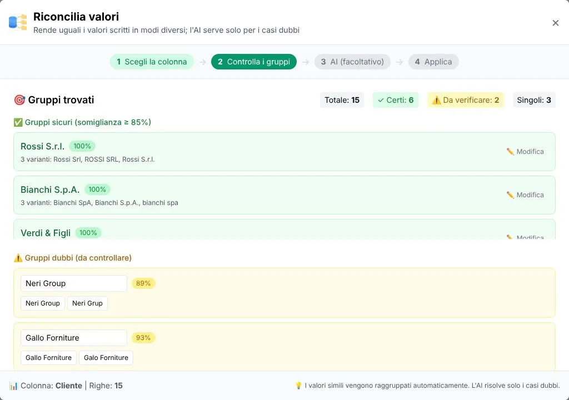Viewport: 569px width, 400px height.
Task: Close the Riconcilia valori dialog
Action: click(x=555, y=23)
